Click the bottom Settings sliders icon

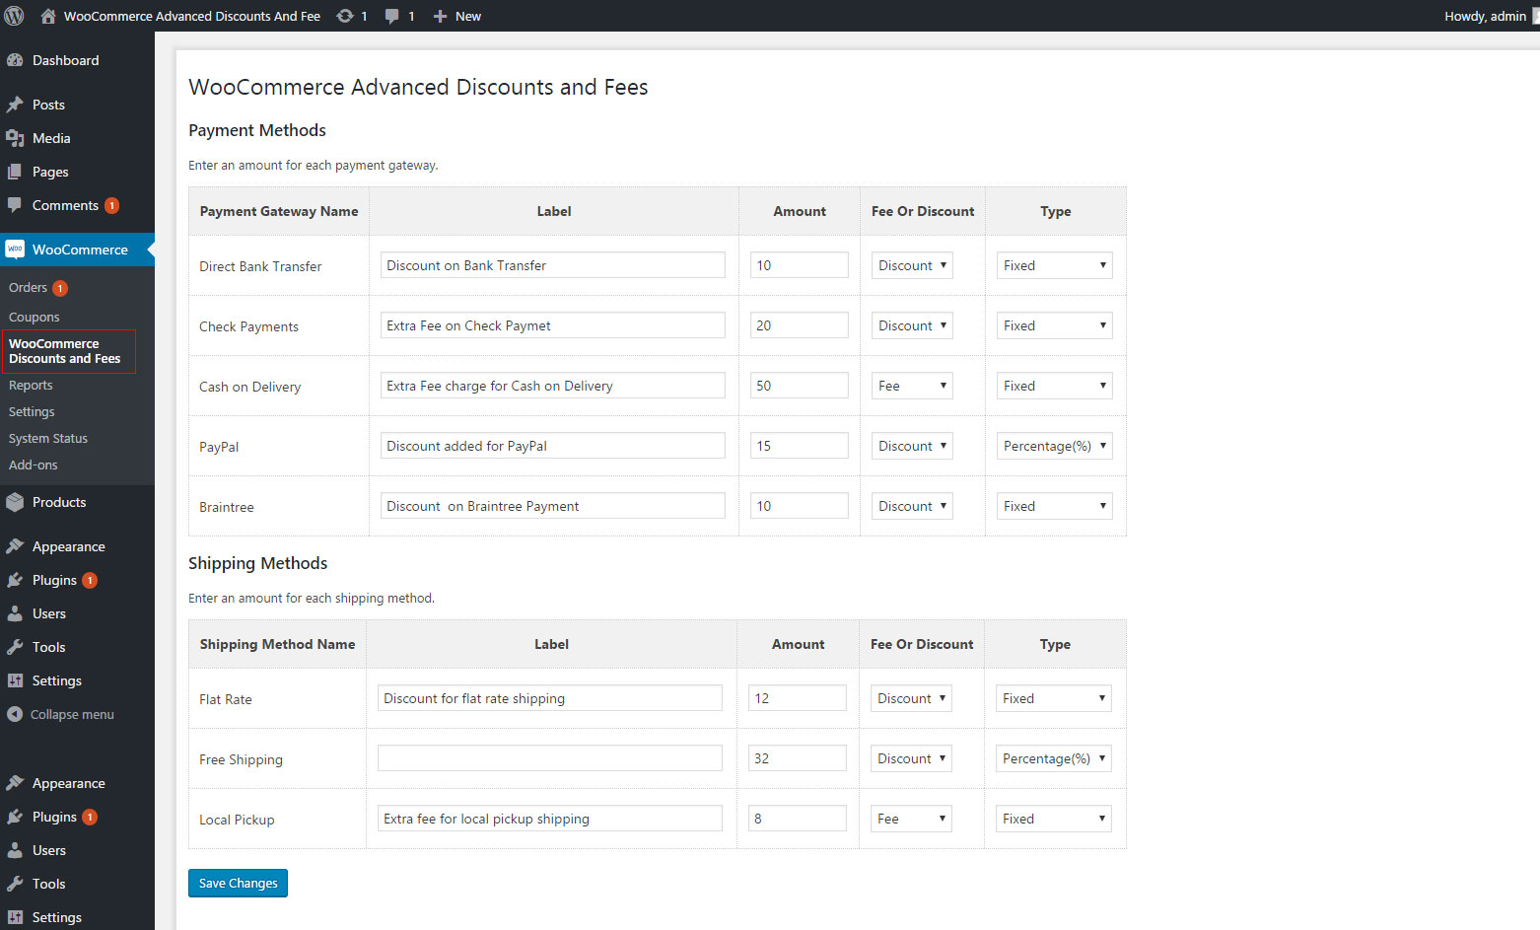[x=15, y=917]
